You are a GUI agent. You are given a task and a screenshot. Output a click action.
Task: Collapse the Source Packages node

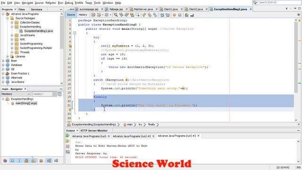coord(8,18)
